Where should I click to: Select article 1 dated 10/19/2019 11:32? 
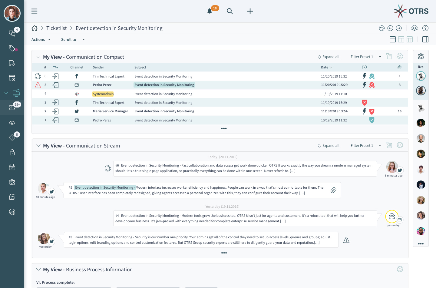coord(220,120)
